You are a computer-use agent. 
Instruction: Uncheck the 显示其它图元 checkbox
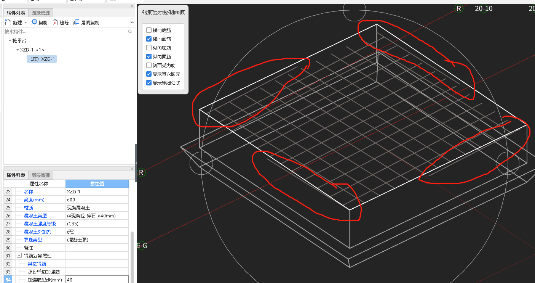point(149,74)
